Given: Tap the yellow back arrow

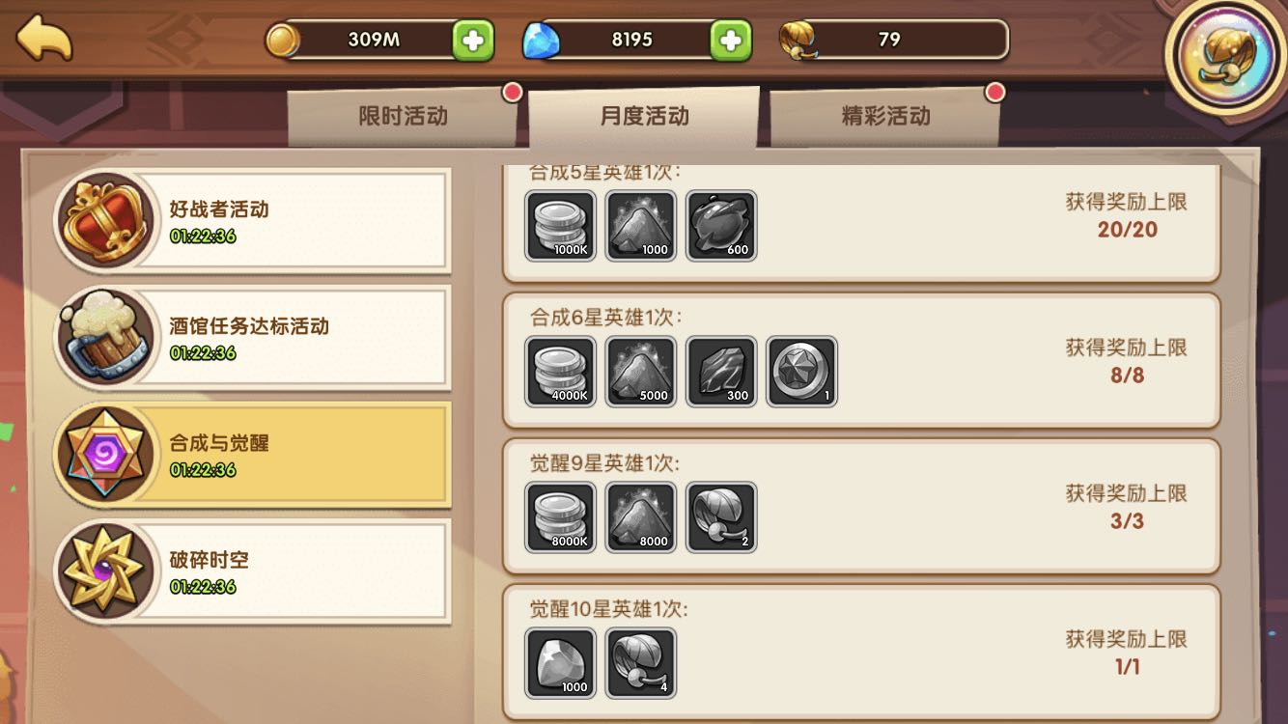Looking at the screenshot, I should [43, 39].
